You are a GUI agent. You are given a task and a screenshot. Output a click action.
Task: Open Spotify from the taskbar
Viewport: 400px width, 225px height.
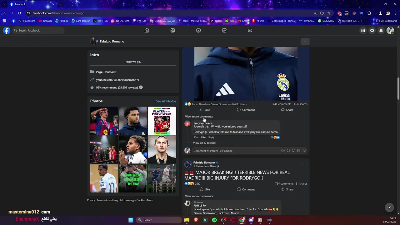pyautogui.click(x=214, y=220)
